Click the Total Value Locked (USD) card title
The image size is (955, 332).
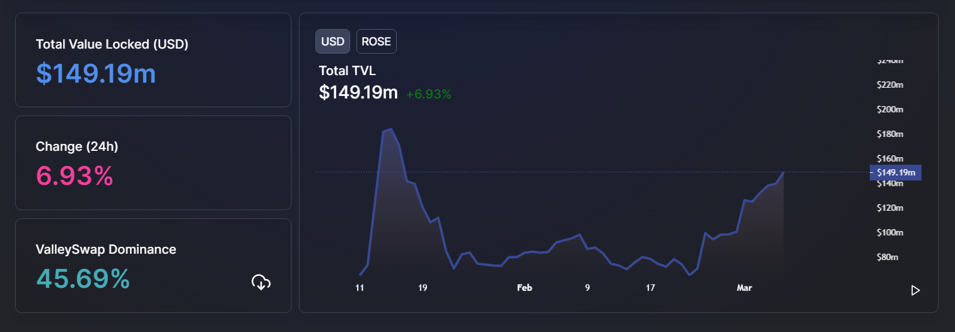pyautogui.click(x=112, y=44)
